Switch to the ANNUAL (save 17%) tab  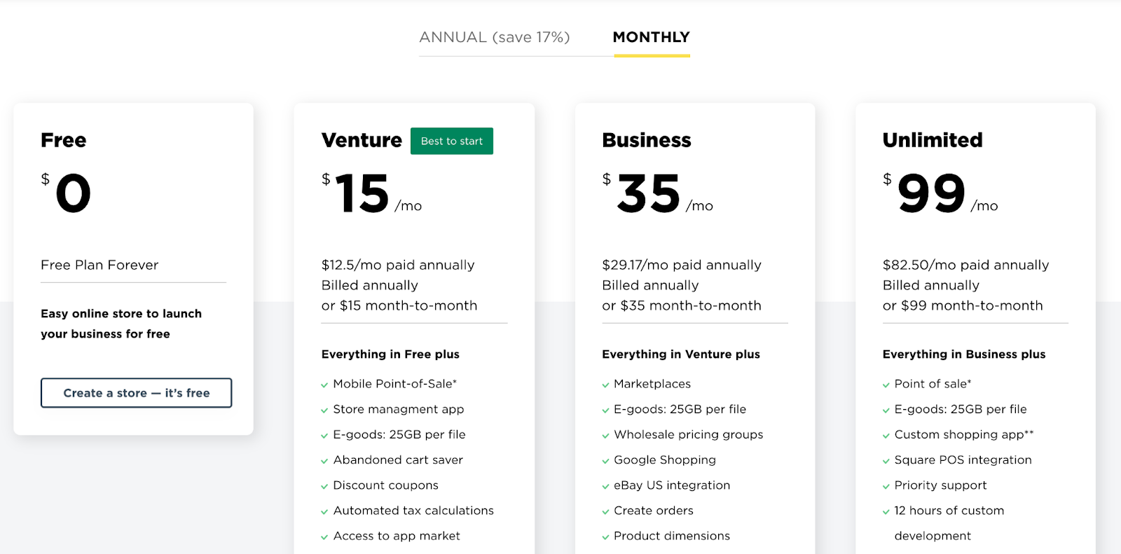point(495,37)
